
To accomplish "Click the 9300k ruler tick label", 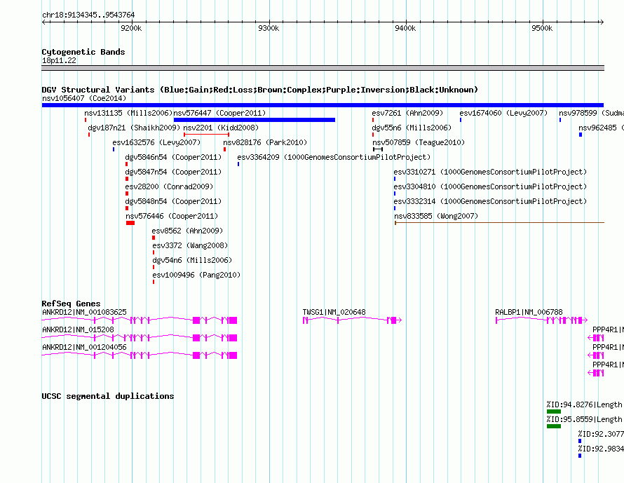I will [269, 28].
